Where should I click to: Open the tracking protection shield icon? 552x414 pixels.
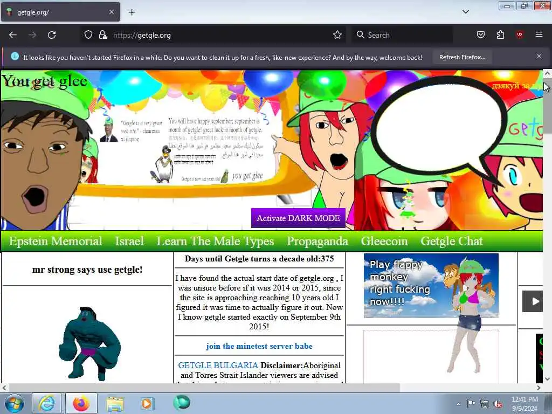(x=88, y=35)
